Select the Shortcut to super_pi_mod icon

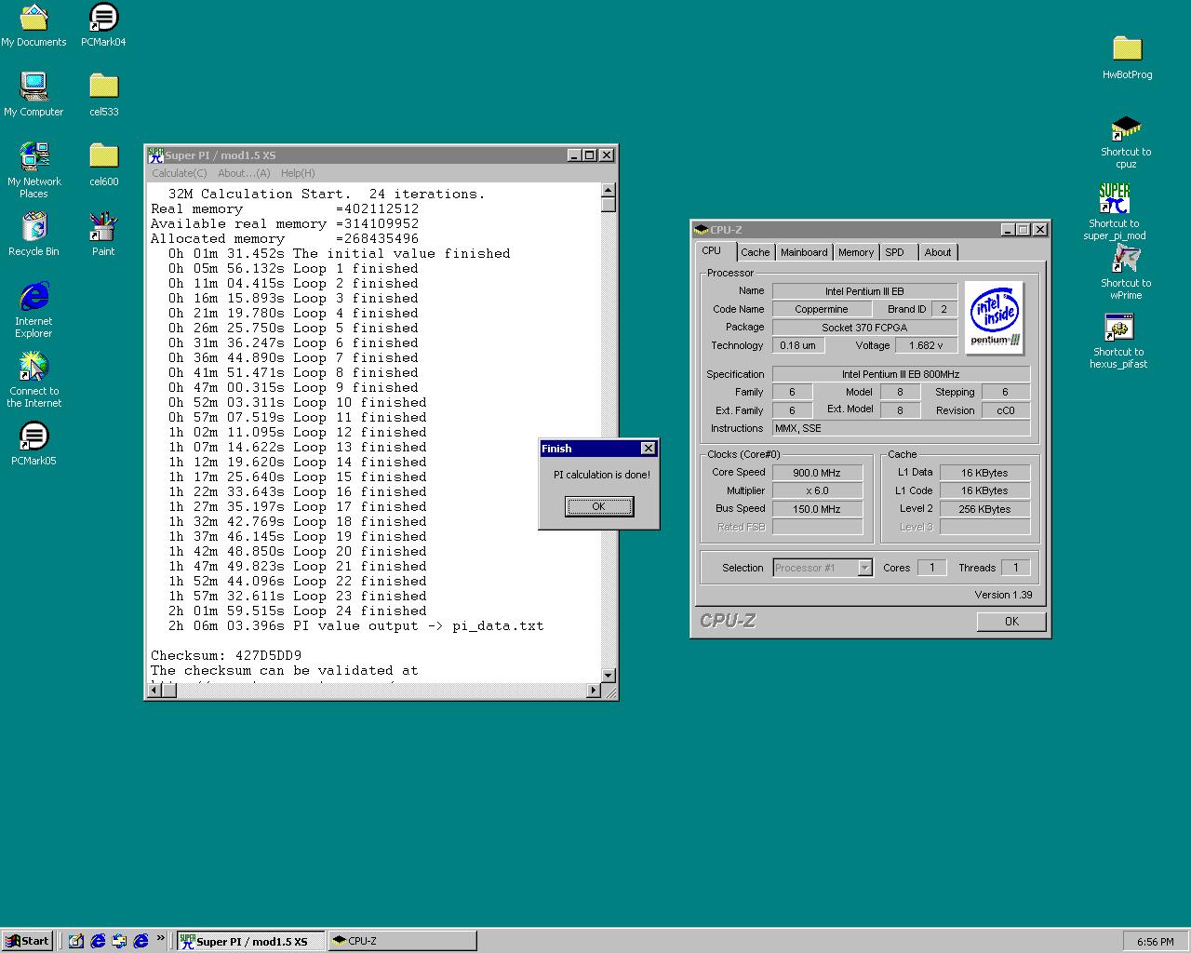coord(1114,211)
